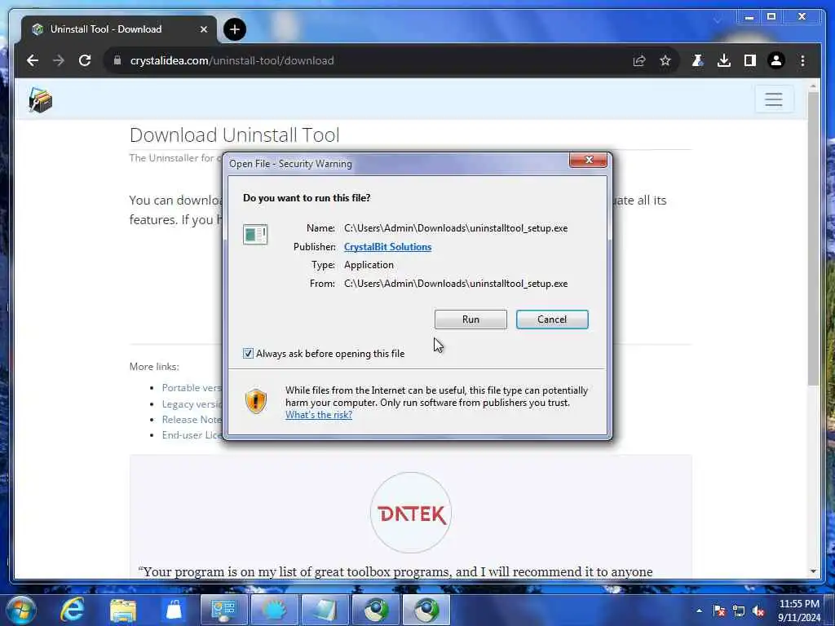Show hidden system tray icons
The height and width of the screenshot is (626, 835).
tap(699, 611)
